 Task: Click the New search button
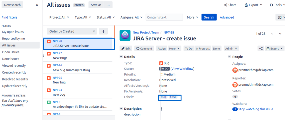[x=12, y=5]
